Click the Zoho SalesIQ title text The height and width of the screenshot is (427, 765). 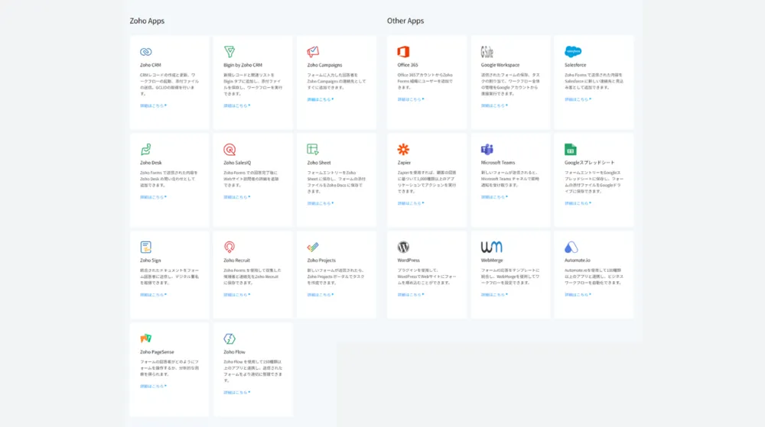click(x=237, y=163)
